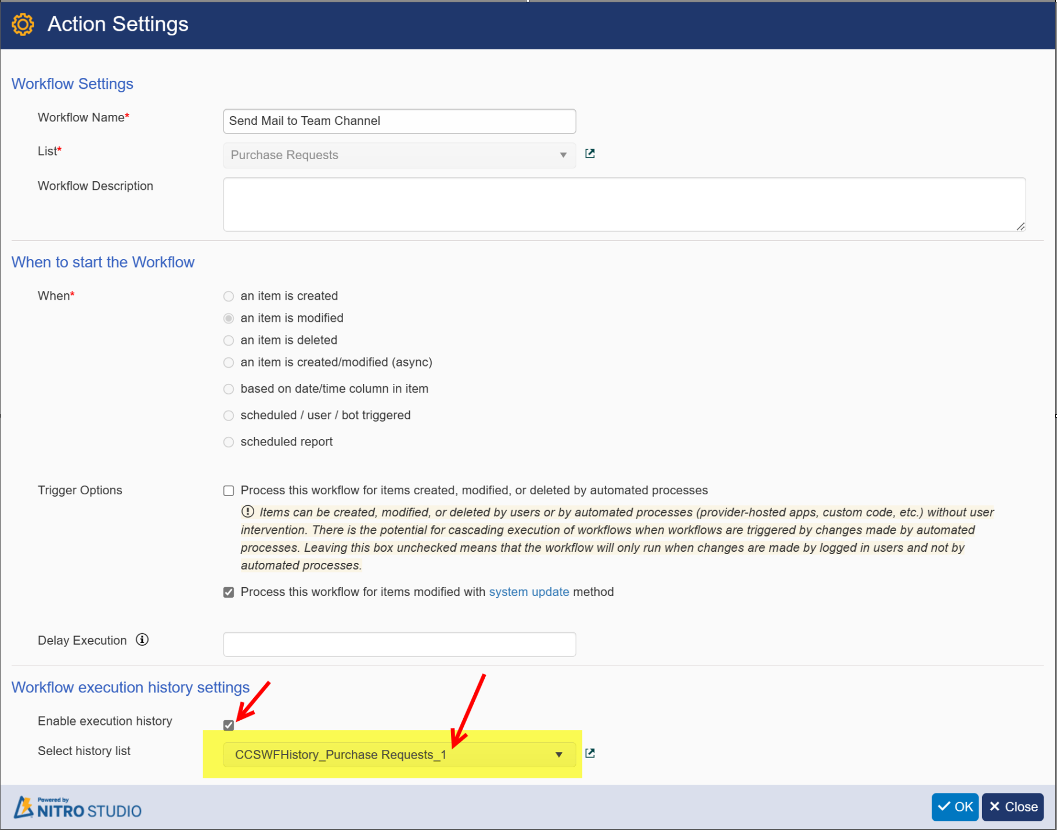
Task: Click the gear icon beside Action Settings
Action: [23, 24]
